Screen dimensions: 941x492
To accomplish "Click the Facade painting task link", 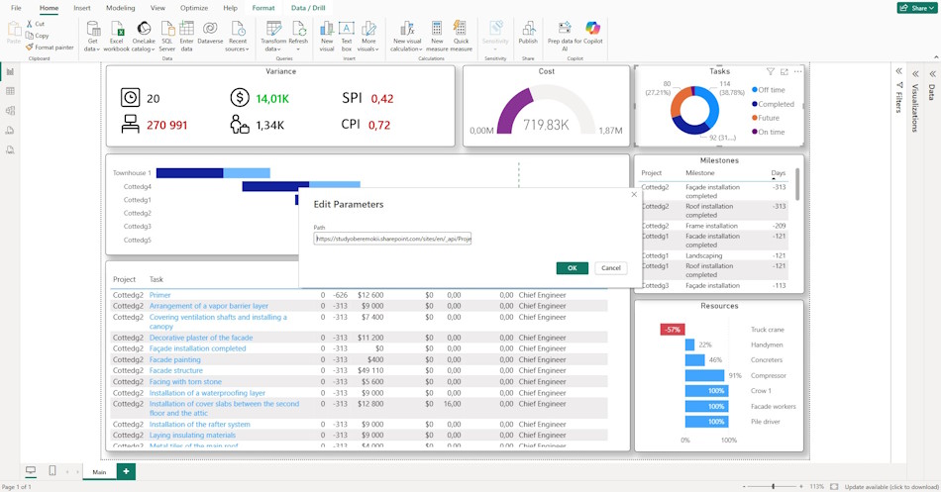I will (x=174, y=359).
